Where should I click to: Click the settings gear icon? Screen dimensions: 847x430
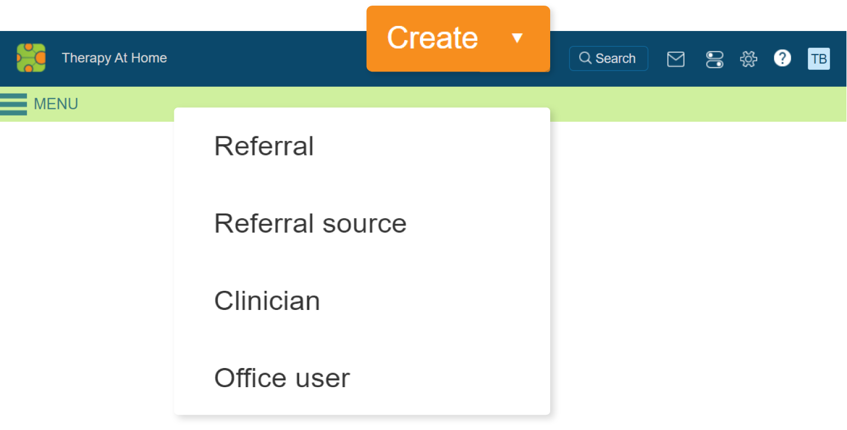tap(748, 59)
